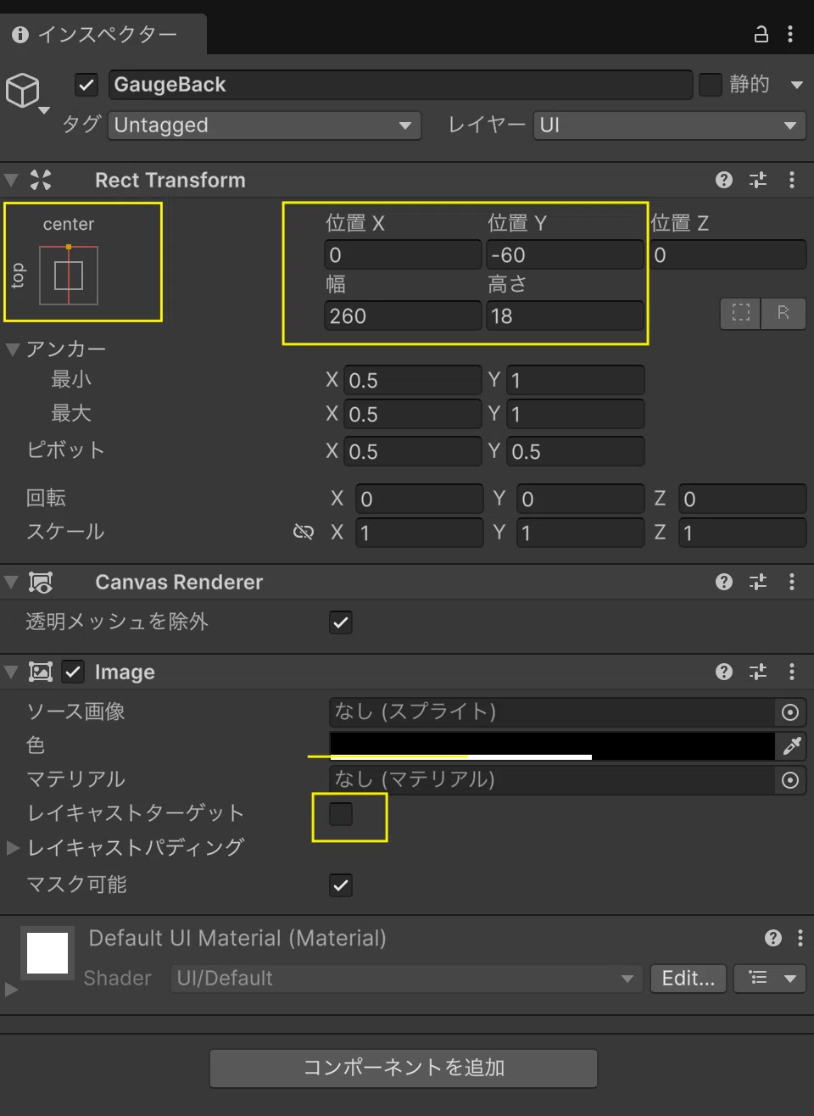Viewport: 814px width, 1116px height.
Task: Toggle マスク可能 checkbox
Action: click(x=341, y=885)
